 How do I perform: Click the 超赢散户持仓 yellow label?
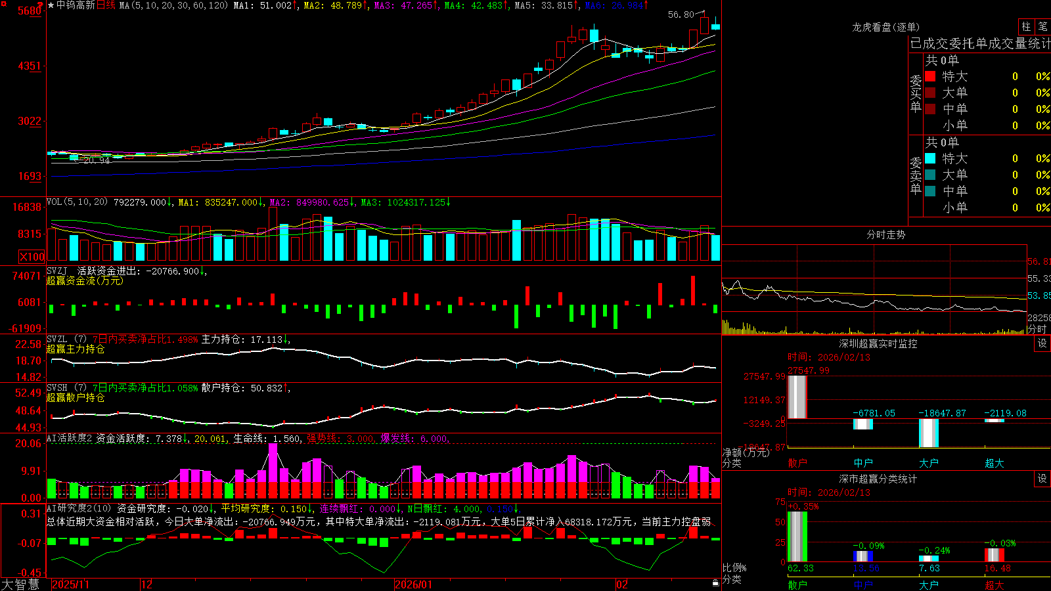76,397
